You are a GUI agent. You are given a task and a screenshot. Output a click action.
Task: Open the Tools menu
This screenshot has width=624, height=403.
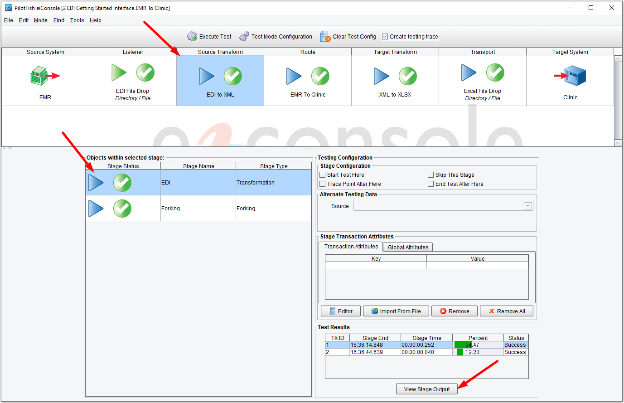pos(77,20)
